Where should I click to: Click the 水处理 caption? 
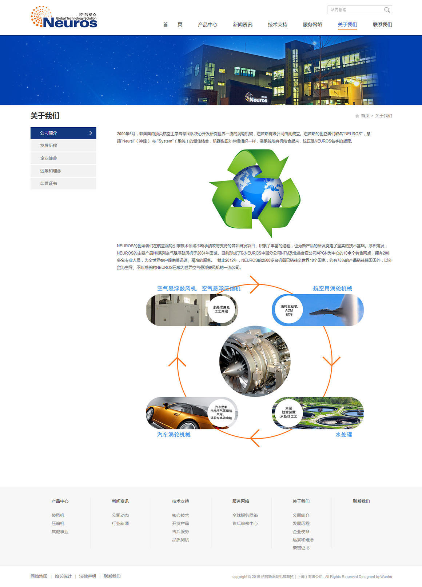[344, 435]
